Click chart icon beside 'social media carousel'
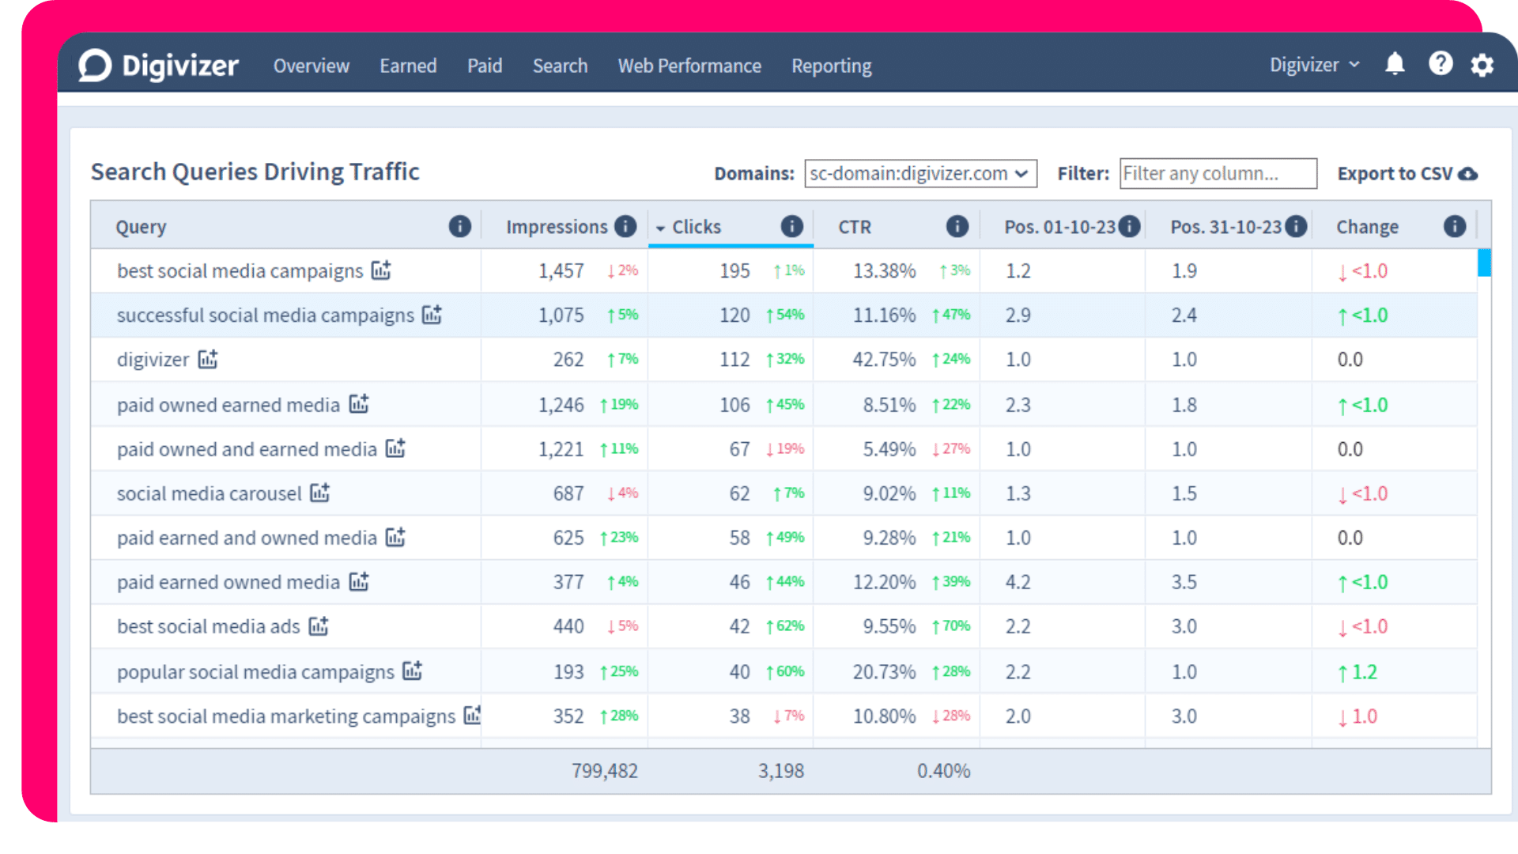Viewport: 1518px width, 854px height. coord(320,493)
